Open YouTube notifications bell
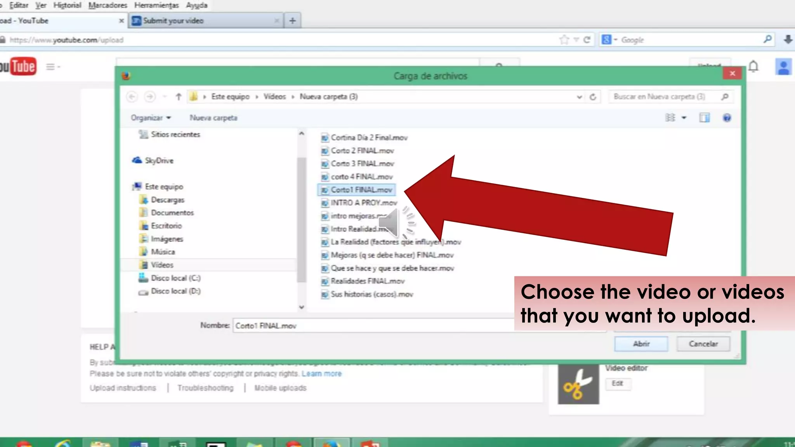 [753, 67]
